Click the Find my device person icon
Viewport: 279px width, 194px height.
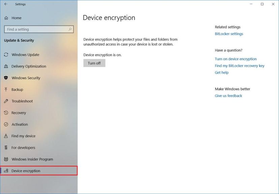pos(6,136)
